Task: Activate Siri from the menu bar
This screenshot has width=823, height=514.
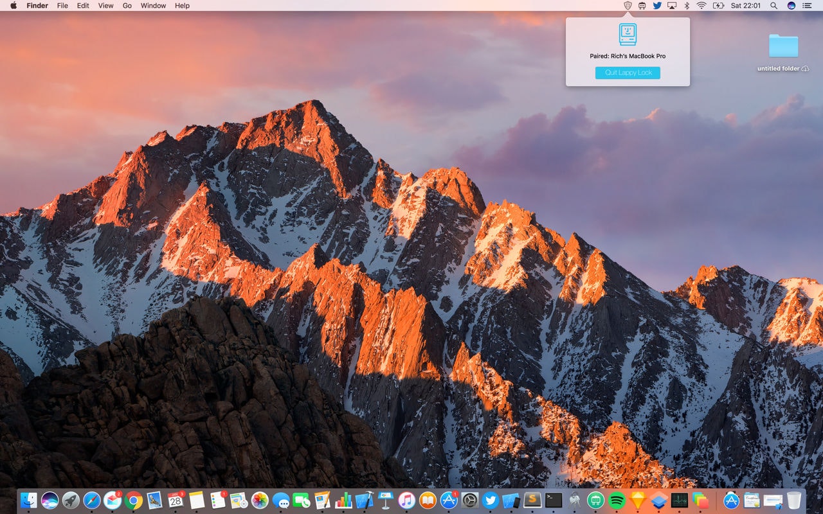Action: (790, 5)
